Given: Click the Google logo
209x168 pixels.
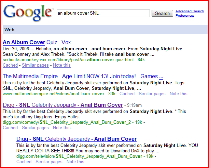Looking at the screenshot, I should (29, 13).
